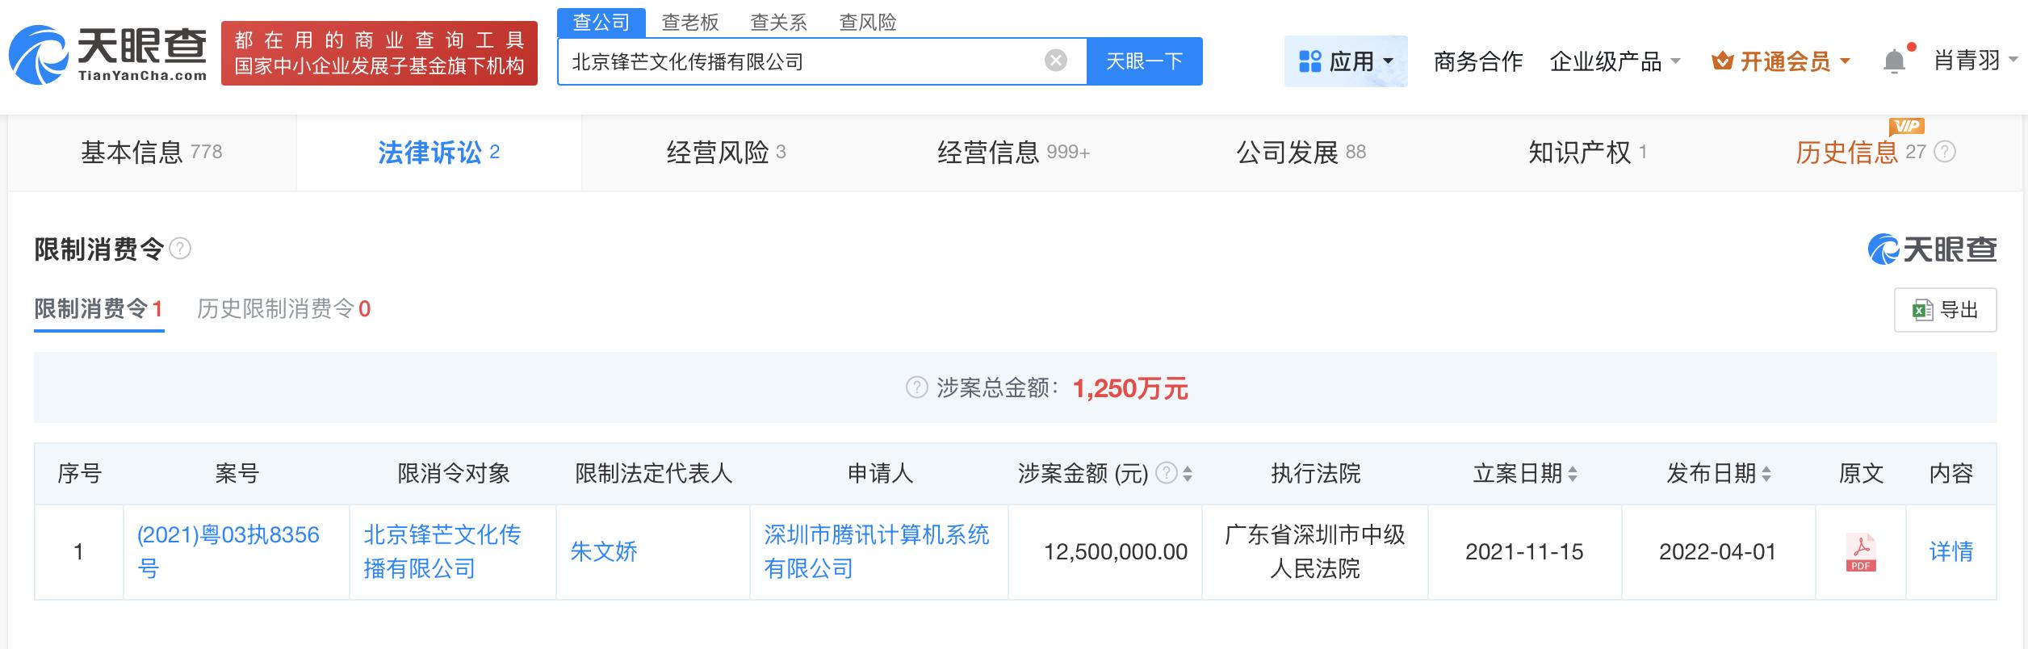Clear the search box with X icon
This screenshot has width=2028, height=649.
coord(1055,61)
